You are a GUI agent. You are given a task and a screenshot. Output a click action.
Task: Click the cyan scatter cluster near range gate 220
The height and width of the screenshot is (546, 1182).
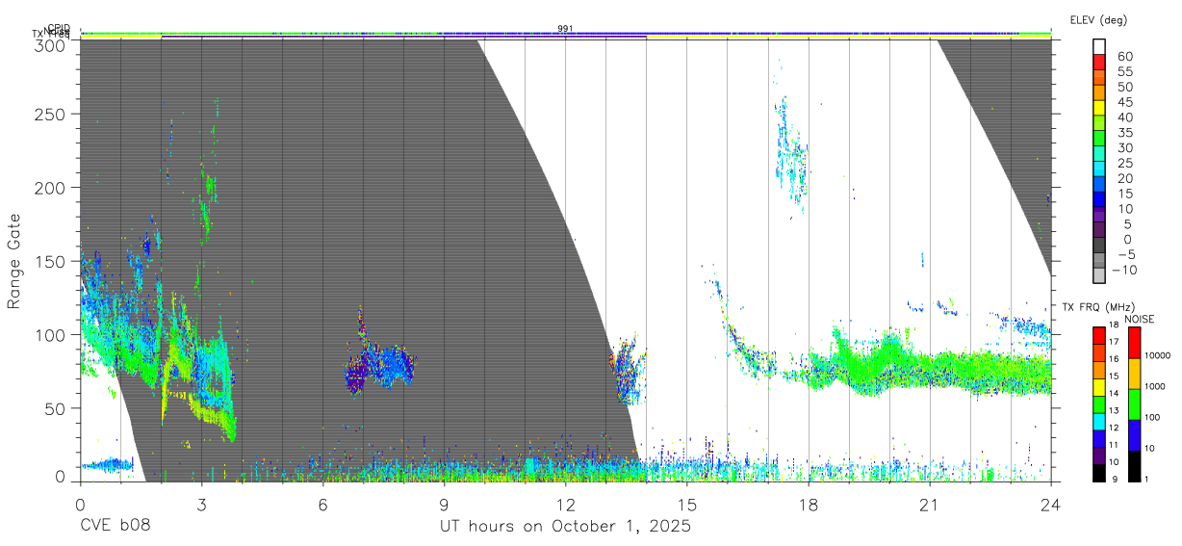pyautogui.click(x=791, y=154)
